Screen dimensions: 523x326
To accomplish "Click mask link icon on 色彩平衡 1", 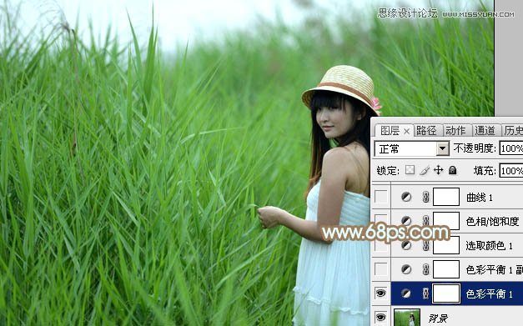I will click(x=425, y=293).
